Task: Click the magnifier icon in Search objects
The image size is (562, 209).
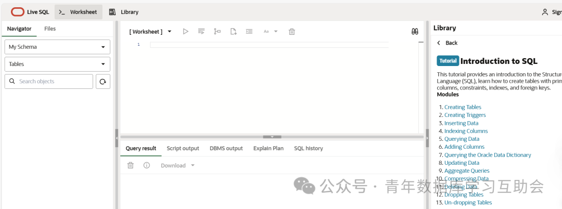Action: point(12,81)
